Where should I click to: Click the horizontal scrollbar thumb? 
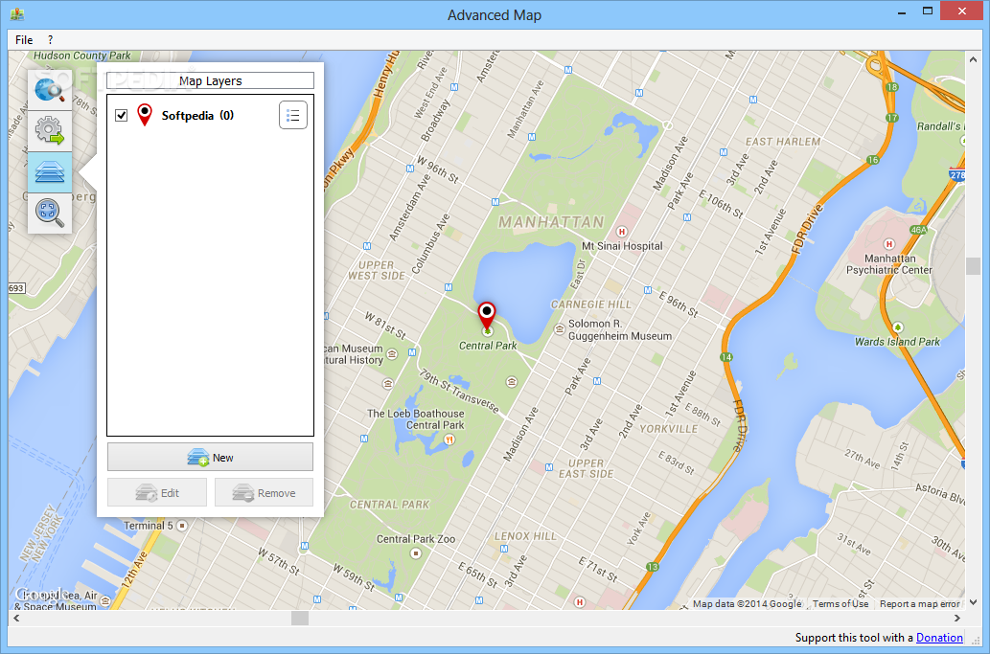pos(300,618)
